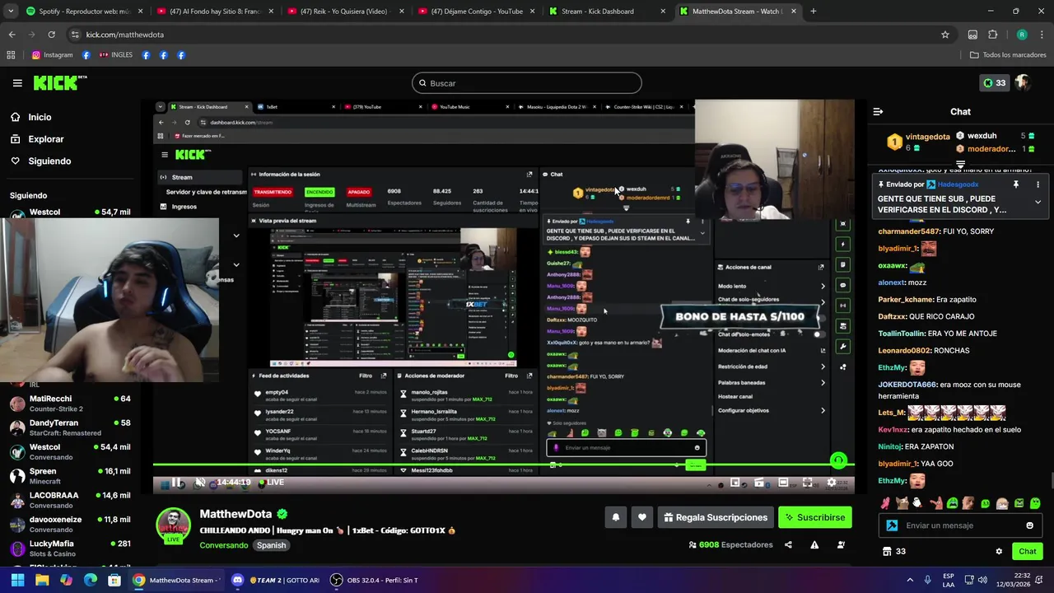
Task: Open Chrome extensions puzzle icon
Action: pos(992,35)
